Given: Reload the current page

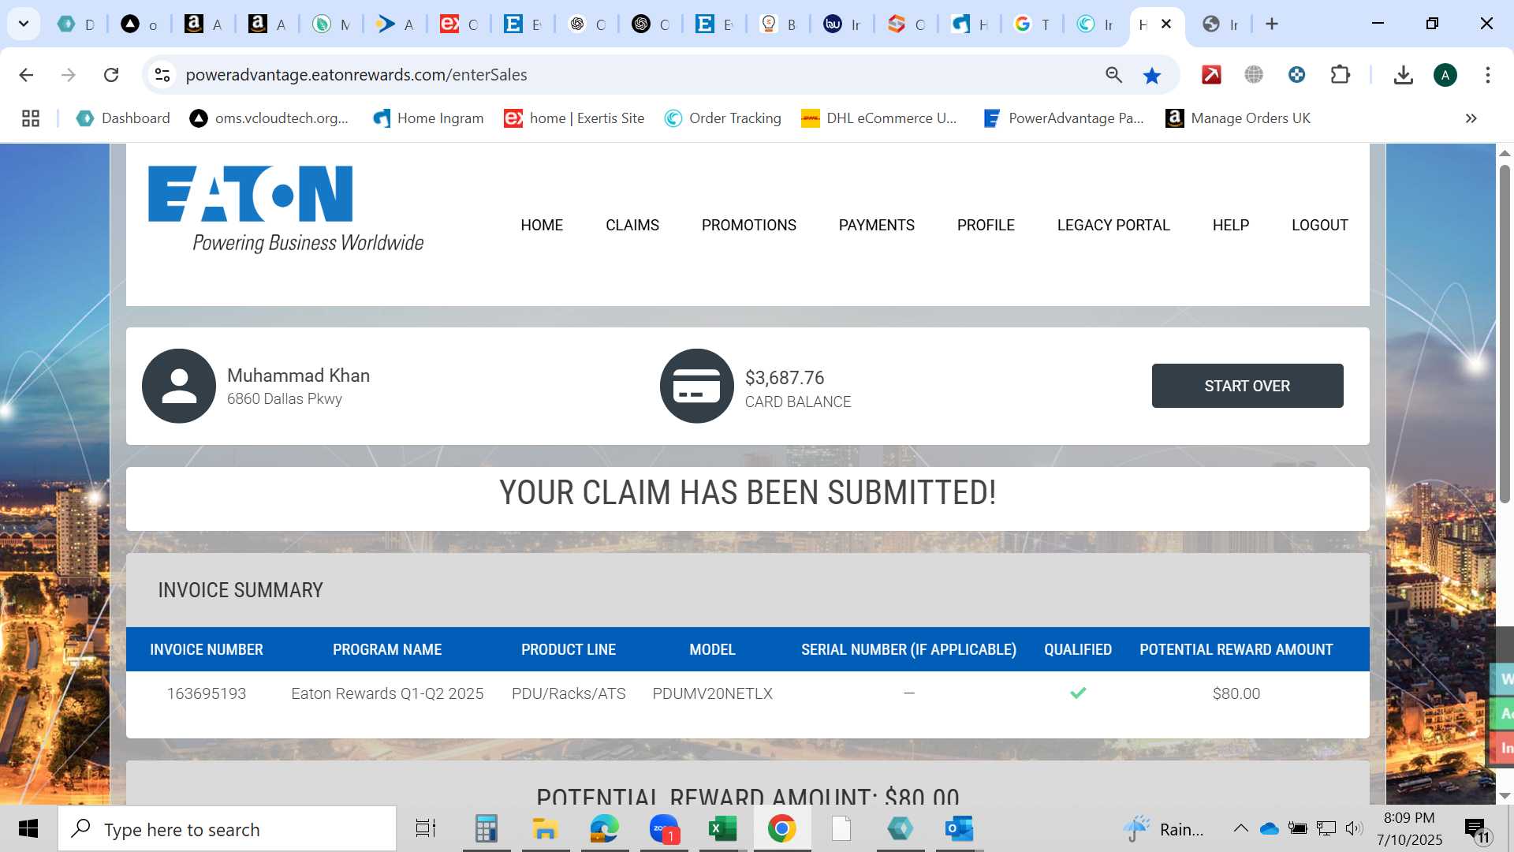Looking at the screenshot, I should [111, 75].
